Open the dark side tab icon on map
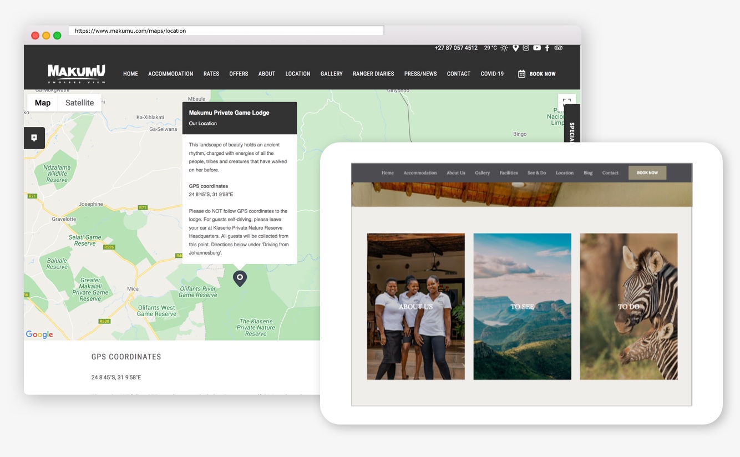The height and width of the screenshot is (457, 740). [34, 138]
